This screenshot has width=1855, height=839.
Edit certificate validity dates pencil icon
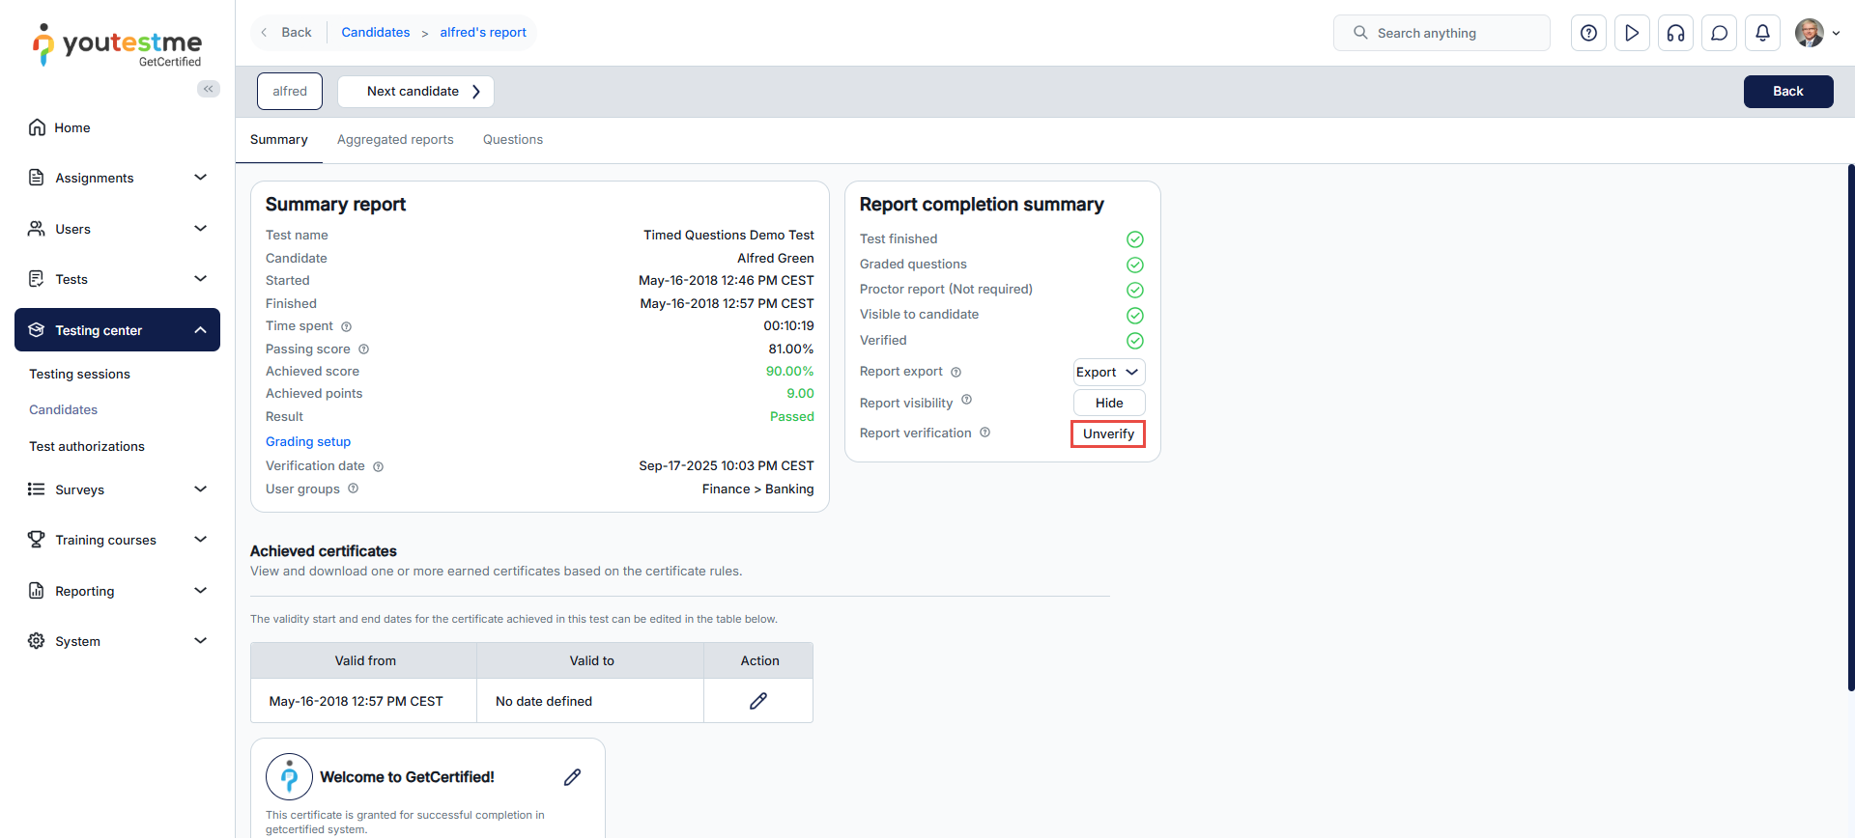(758, 701)
